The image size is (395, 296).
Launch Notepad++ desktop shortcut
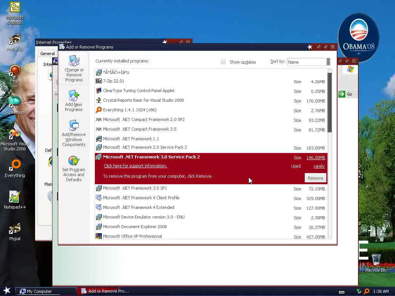[15, 200]
